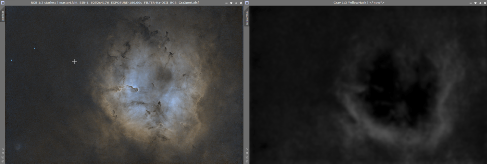Click the diagonal resize arrow in starless window
This screenshot has height=164, width=487.
tap(3, 149)
